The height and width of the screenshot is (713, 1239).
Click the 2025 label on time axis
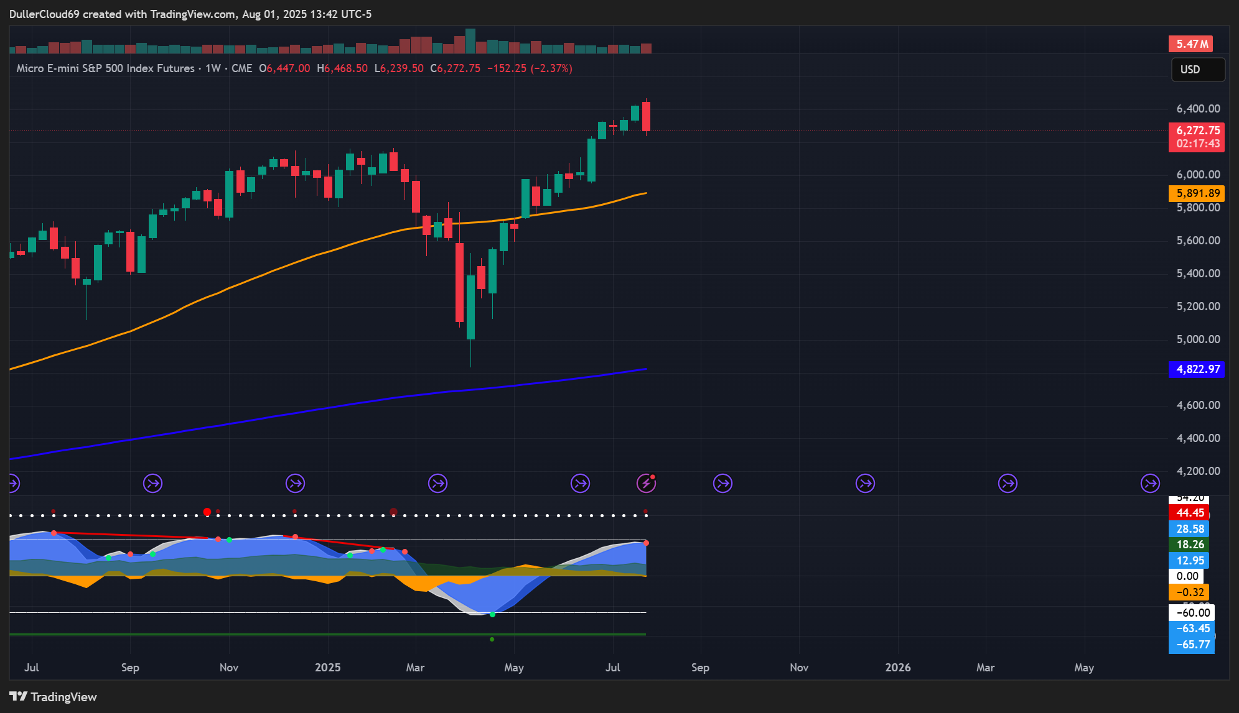[x=328, y=668]
